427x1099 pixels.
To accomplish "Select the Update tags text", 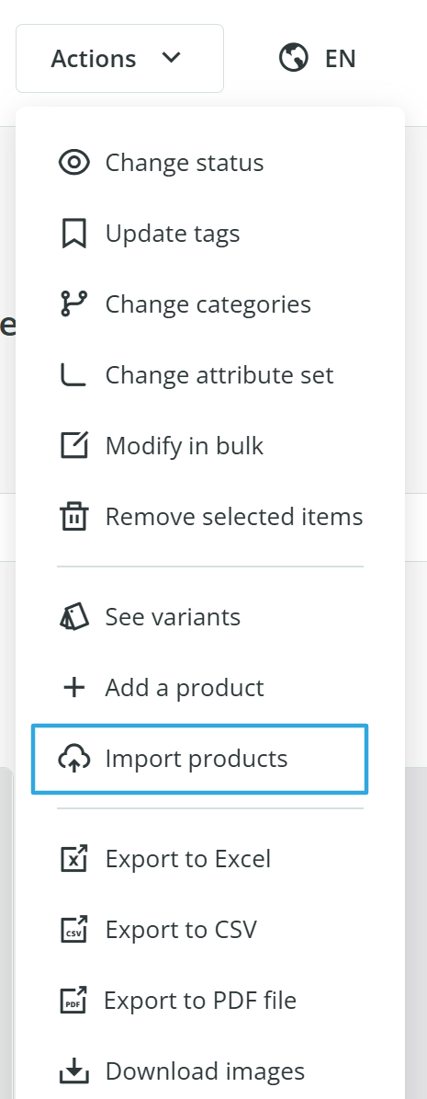I will (173, 234).
